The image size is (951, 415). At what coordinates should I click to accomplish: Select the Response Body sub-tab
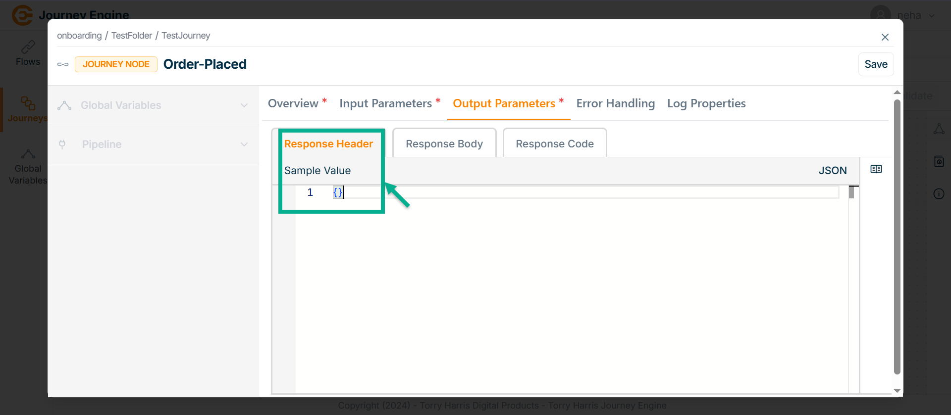pos(444,144)
